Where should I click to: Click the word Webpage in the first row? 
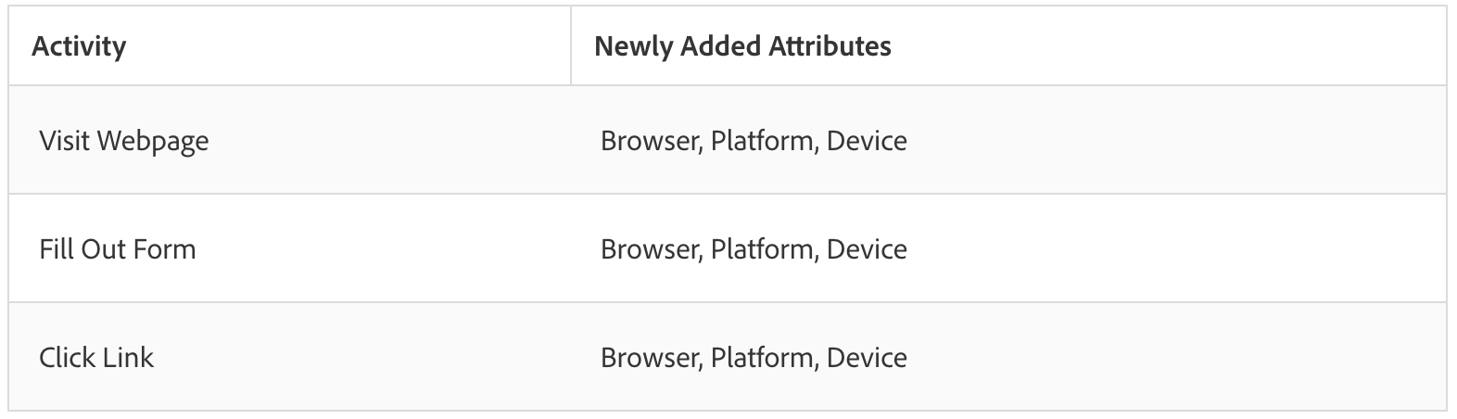pos(153,141)
